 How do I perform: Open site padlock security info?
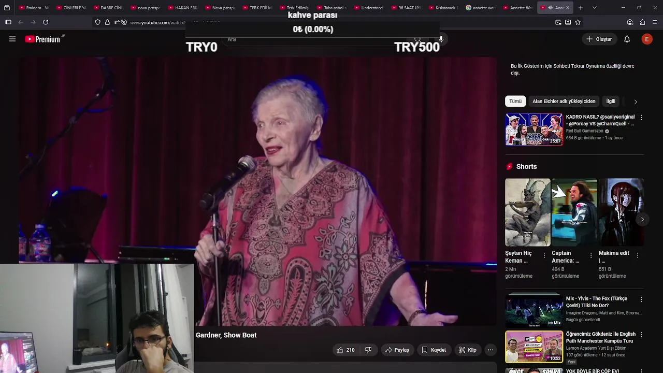[107, 22]
